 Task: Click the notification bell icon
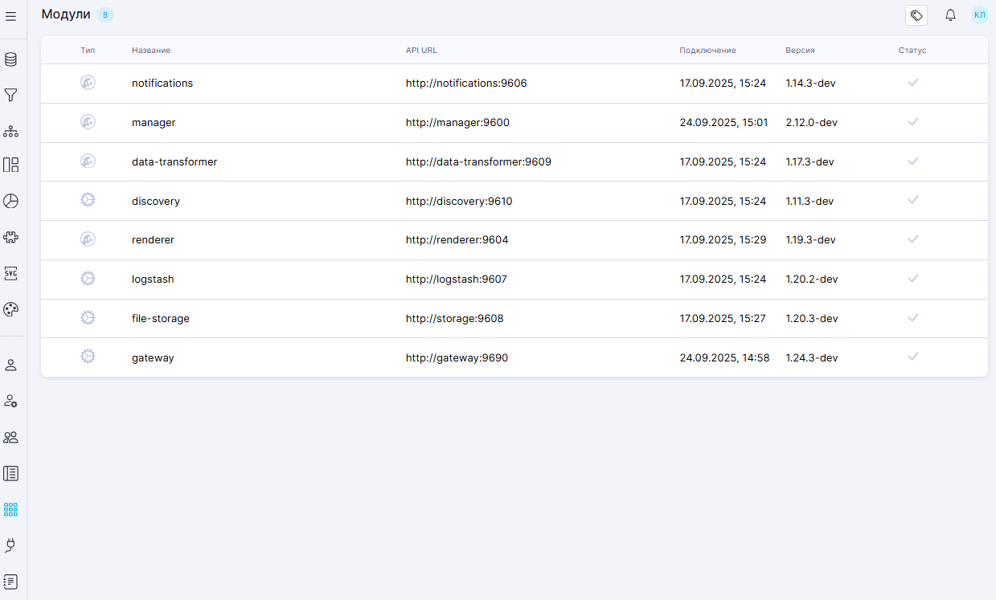[950, 15]
